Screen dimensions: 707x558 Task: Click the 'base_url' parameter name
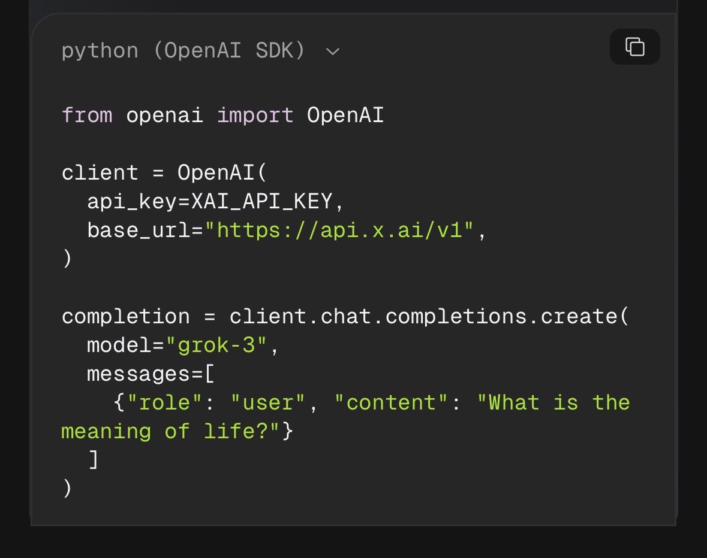[x=139, y=231]
